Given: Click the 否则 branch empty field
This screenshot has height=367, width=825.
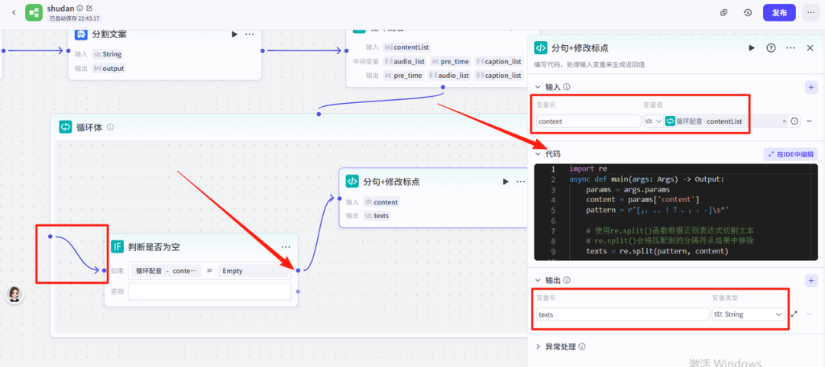Looking at the screenshot, I should point(209,291).
